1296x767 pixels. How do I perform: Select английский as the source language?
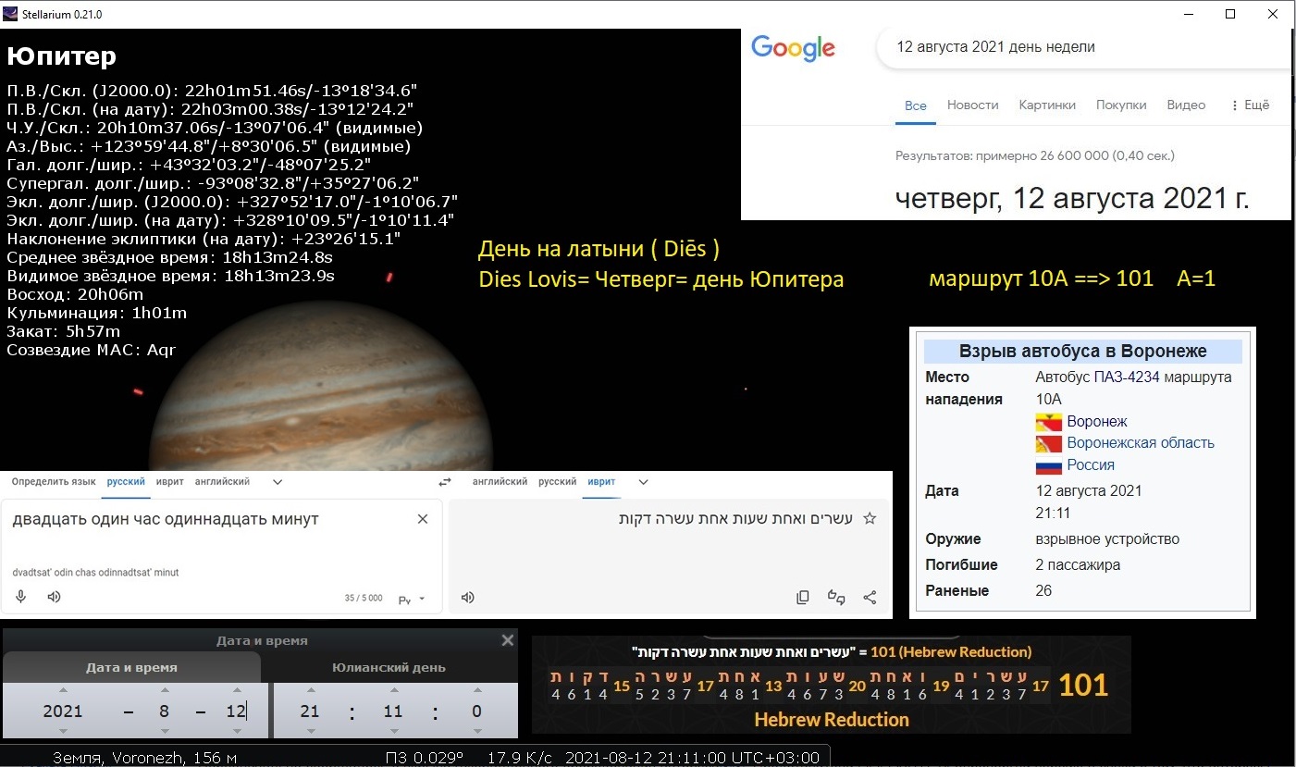(222, 482)
